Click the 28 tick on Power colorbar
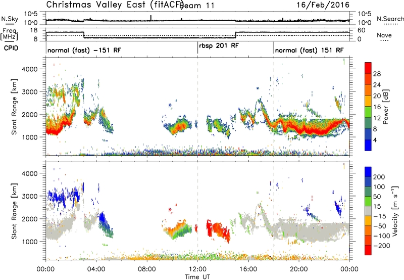 [377, 74]
